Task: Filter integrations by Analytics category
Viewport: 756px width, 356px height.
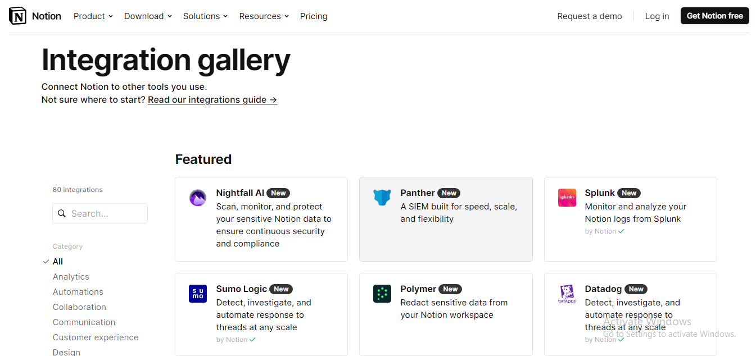Action: 71,277
